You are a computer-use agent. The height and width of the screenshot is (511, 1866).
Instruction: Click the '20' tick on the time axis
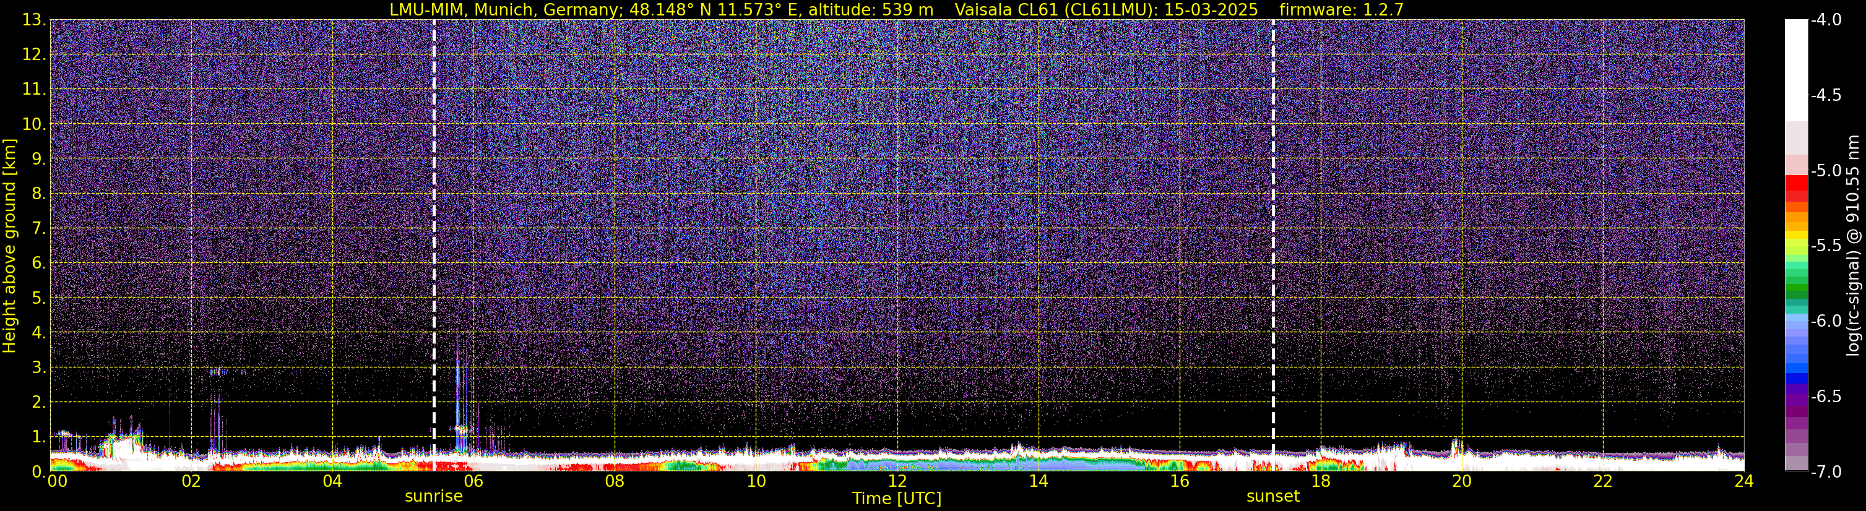tap(1462, 481)
